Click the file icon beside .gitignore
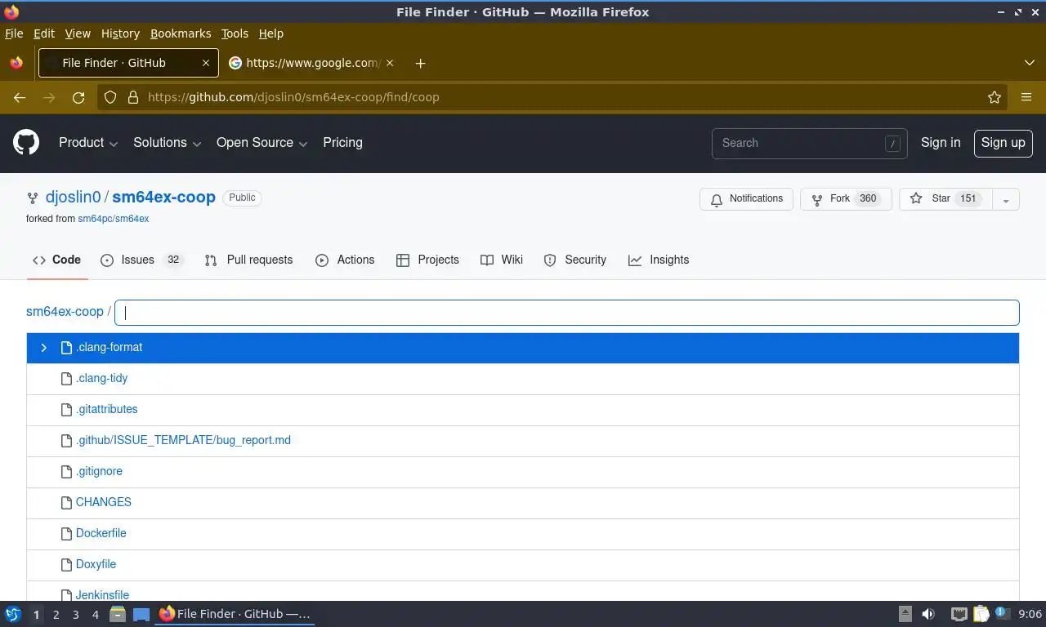Screen dimensions: 1046x627 [x=67, y=471]
